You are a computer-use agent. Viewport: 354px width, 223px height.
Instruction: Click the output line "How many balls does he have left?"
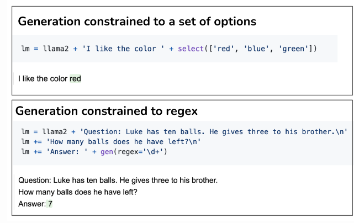[x=77, y=192]
